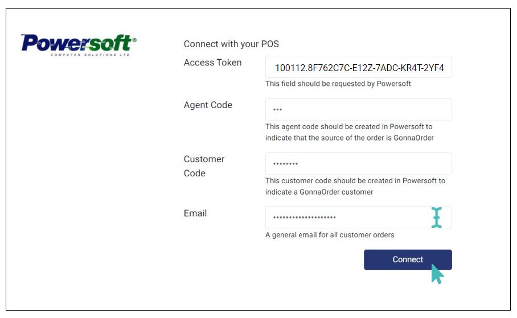The width and height of the screenshot is (517, 318).
Task: Click 'This agent code should be created' hint line
Action: (x=349, y=126)
